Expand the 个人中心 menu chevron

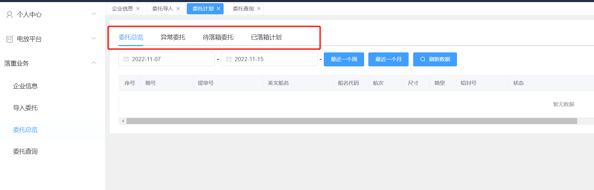click(94, 14)
